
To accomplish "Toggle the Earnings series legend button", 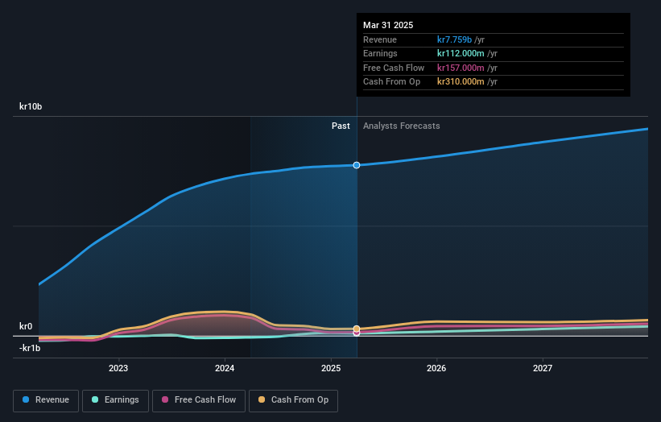I will click(x=115, y=400).
